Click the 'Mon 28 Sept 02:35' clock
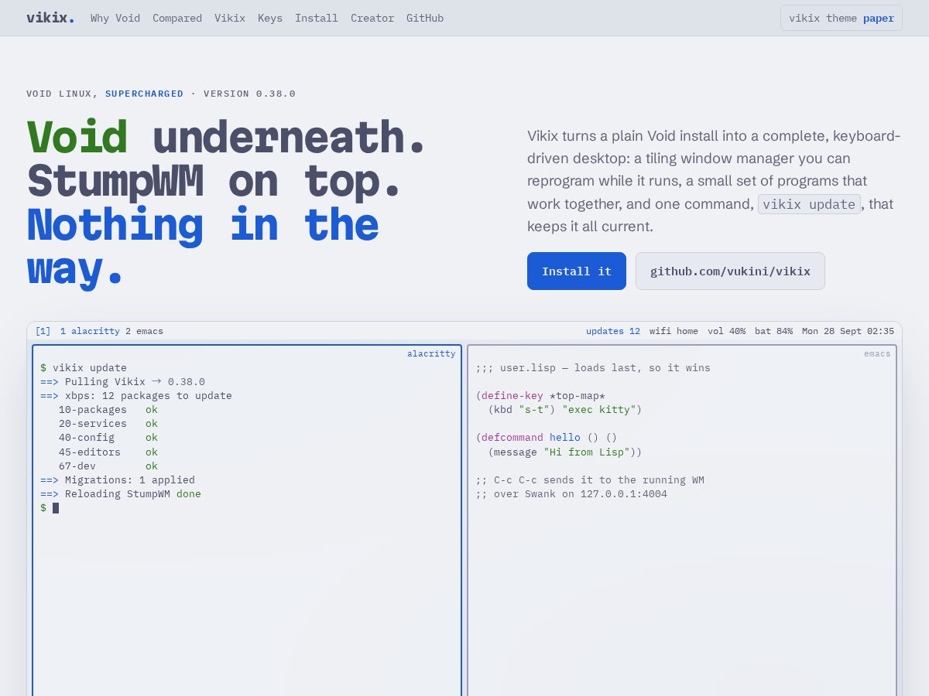 [848, 331]
